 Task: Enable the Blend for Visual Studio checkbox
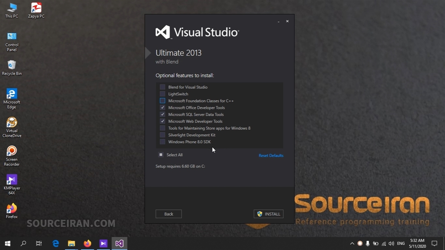(162, 87)
